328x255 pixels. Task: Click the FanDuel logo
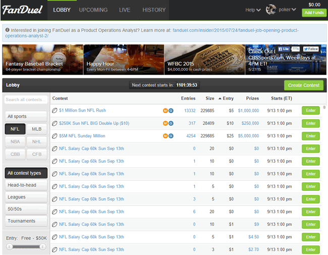coord(22,10)
